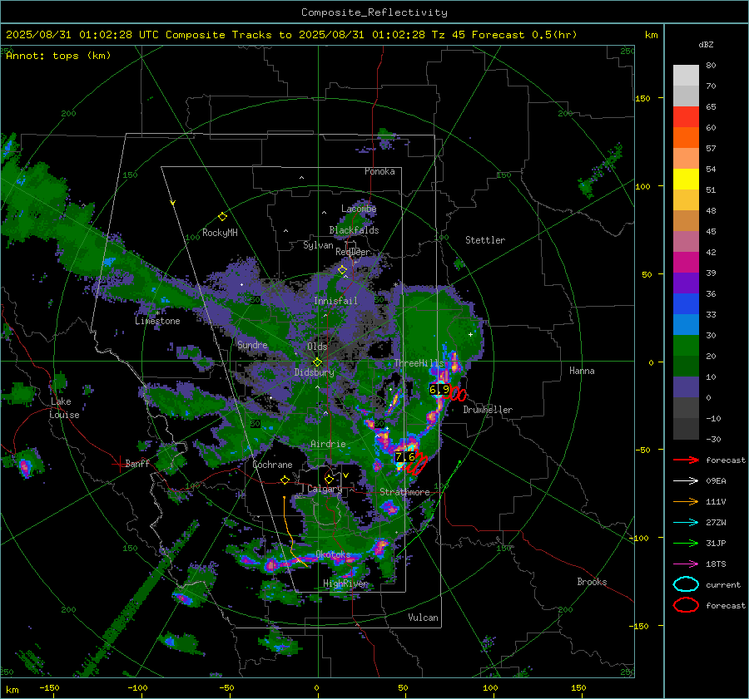Click the 'Forecast 0.5(hr)' header text
This screenshot has height=699, width=749.
click(x=524, y=35)
